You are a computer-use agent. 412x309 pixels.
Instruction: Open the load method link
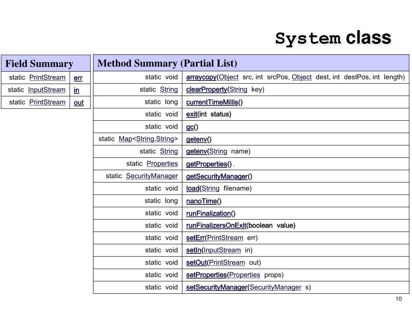pyautogui.click(x=193, y=188)
